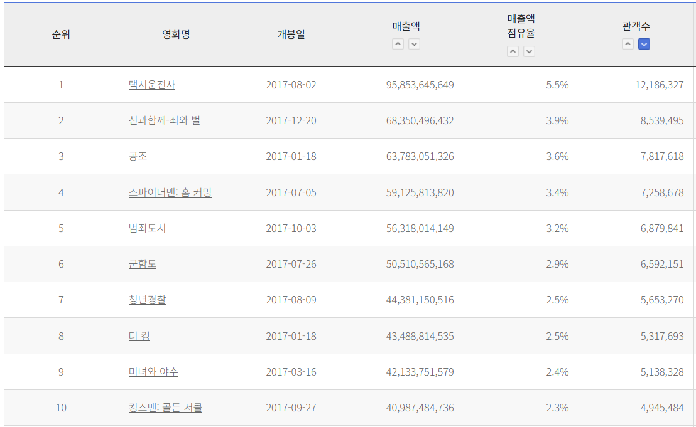Click active descending sort for 관객수
Image resolution: width=696 pixels, height=427 pixels.
[x=644, y=44]
